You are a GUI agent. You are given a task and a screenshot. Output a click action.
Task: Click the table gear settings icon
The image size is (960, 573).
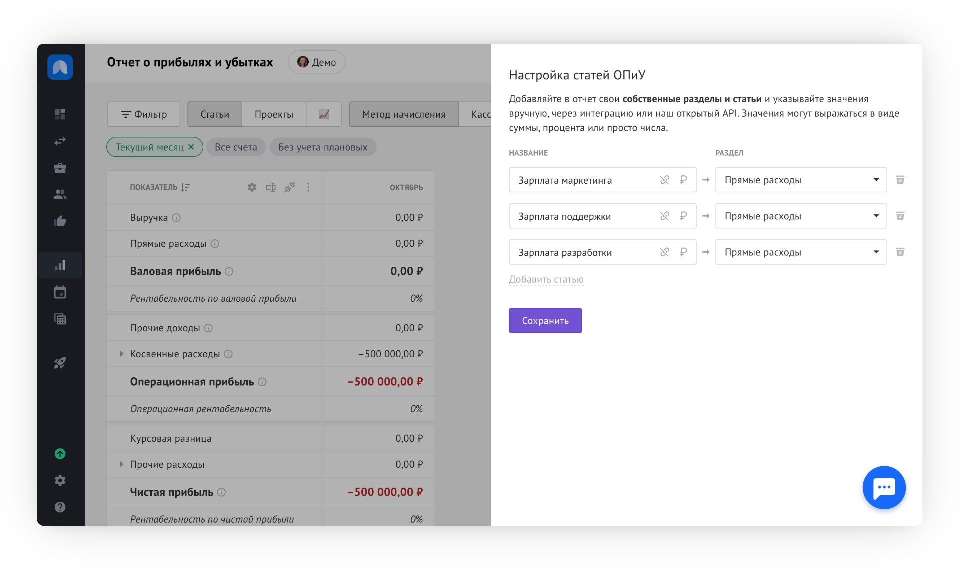252,187
